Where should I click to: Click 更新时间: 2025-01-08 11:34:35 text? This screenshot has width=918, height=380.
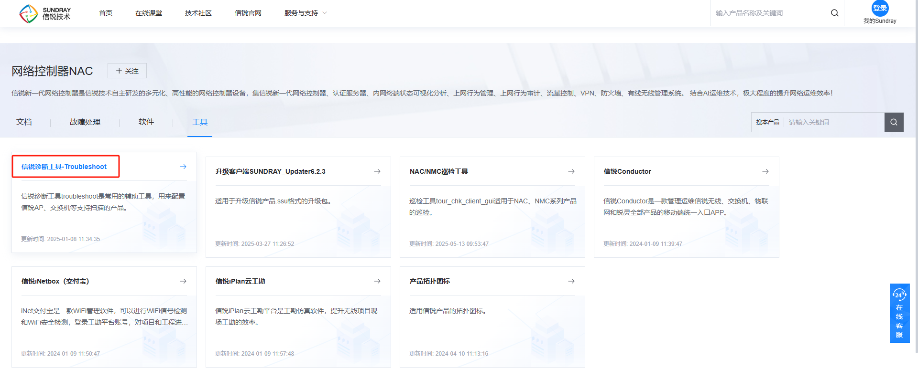[61, 239]
